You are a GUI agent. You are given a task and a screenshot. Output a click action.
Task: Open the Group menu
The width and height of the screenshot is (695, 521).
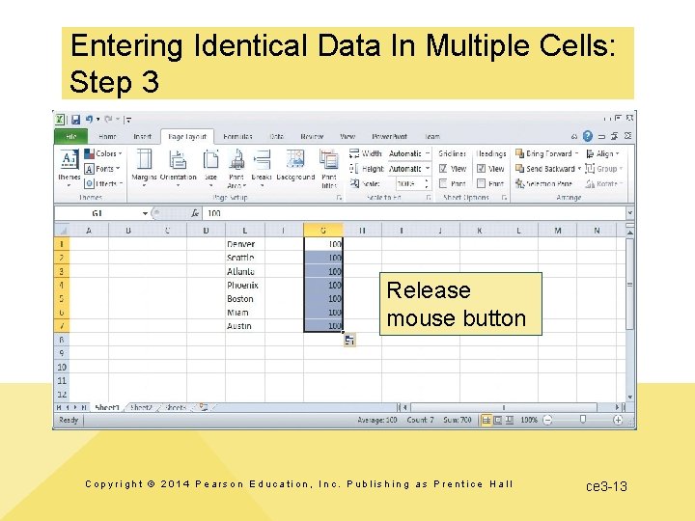click(604, 169)
